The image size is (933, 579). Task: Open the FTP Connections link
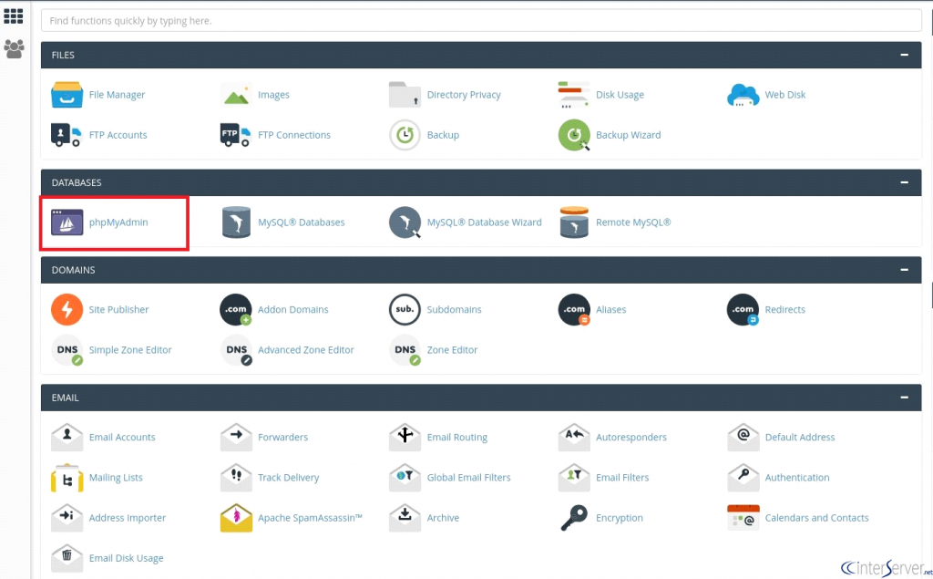coord(294,135)
